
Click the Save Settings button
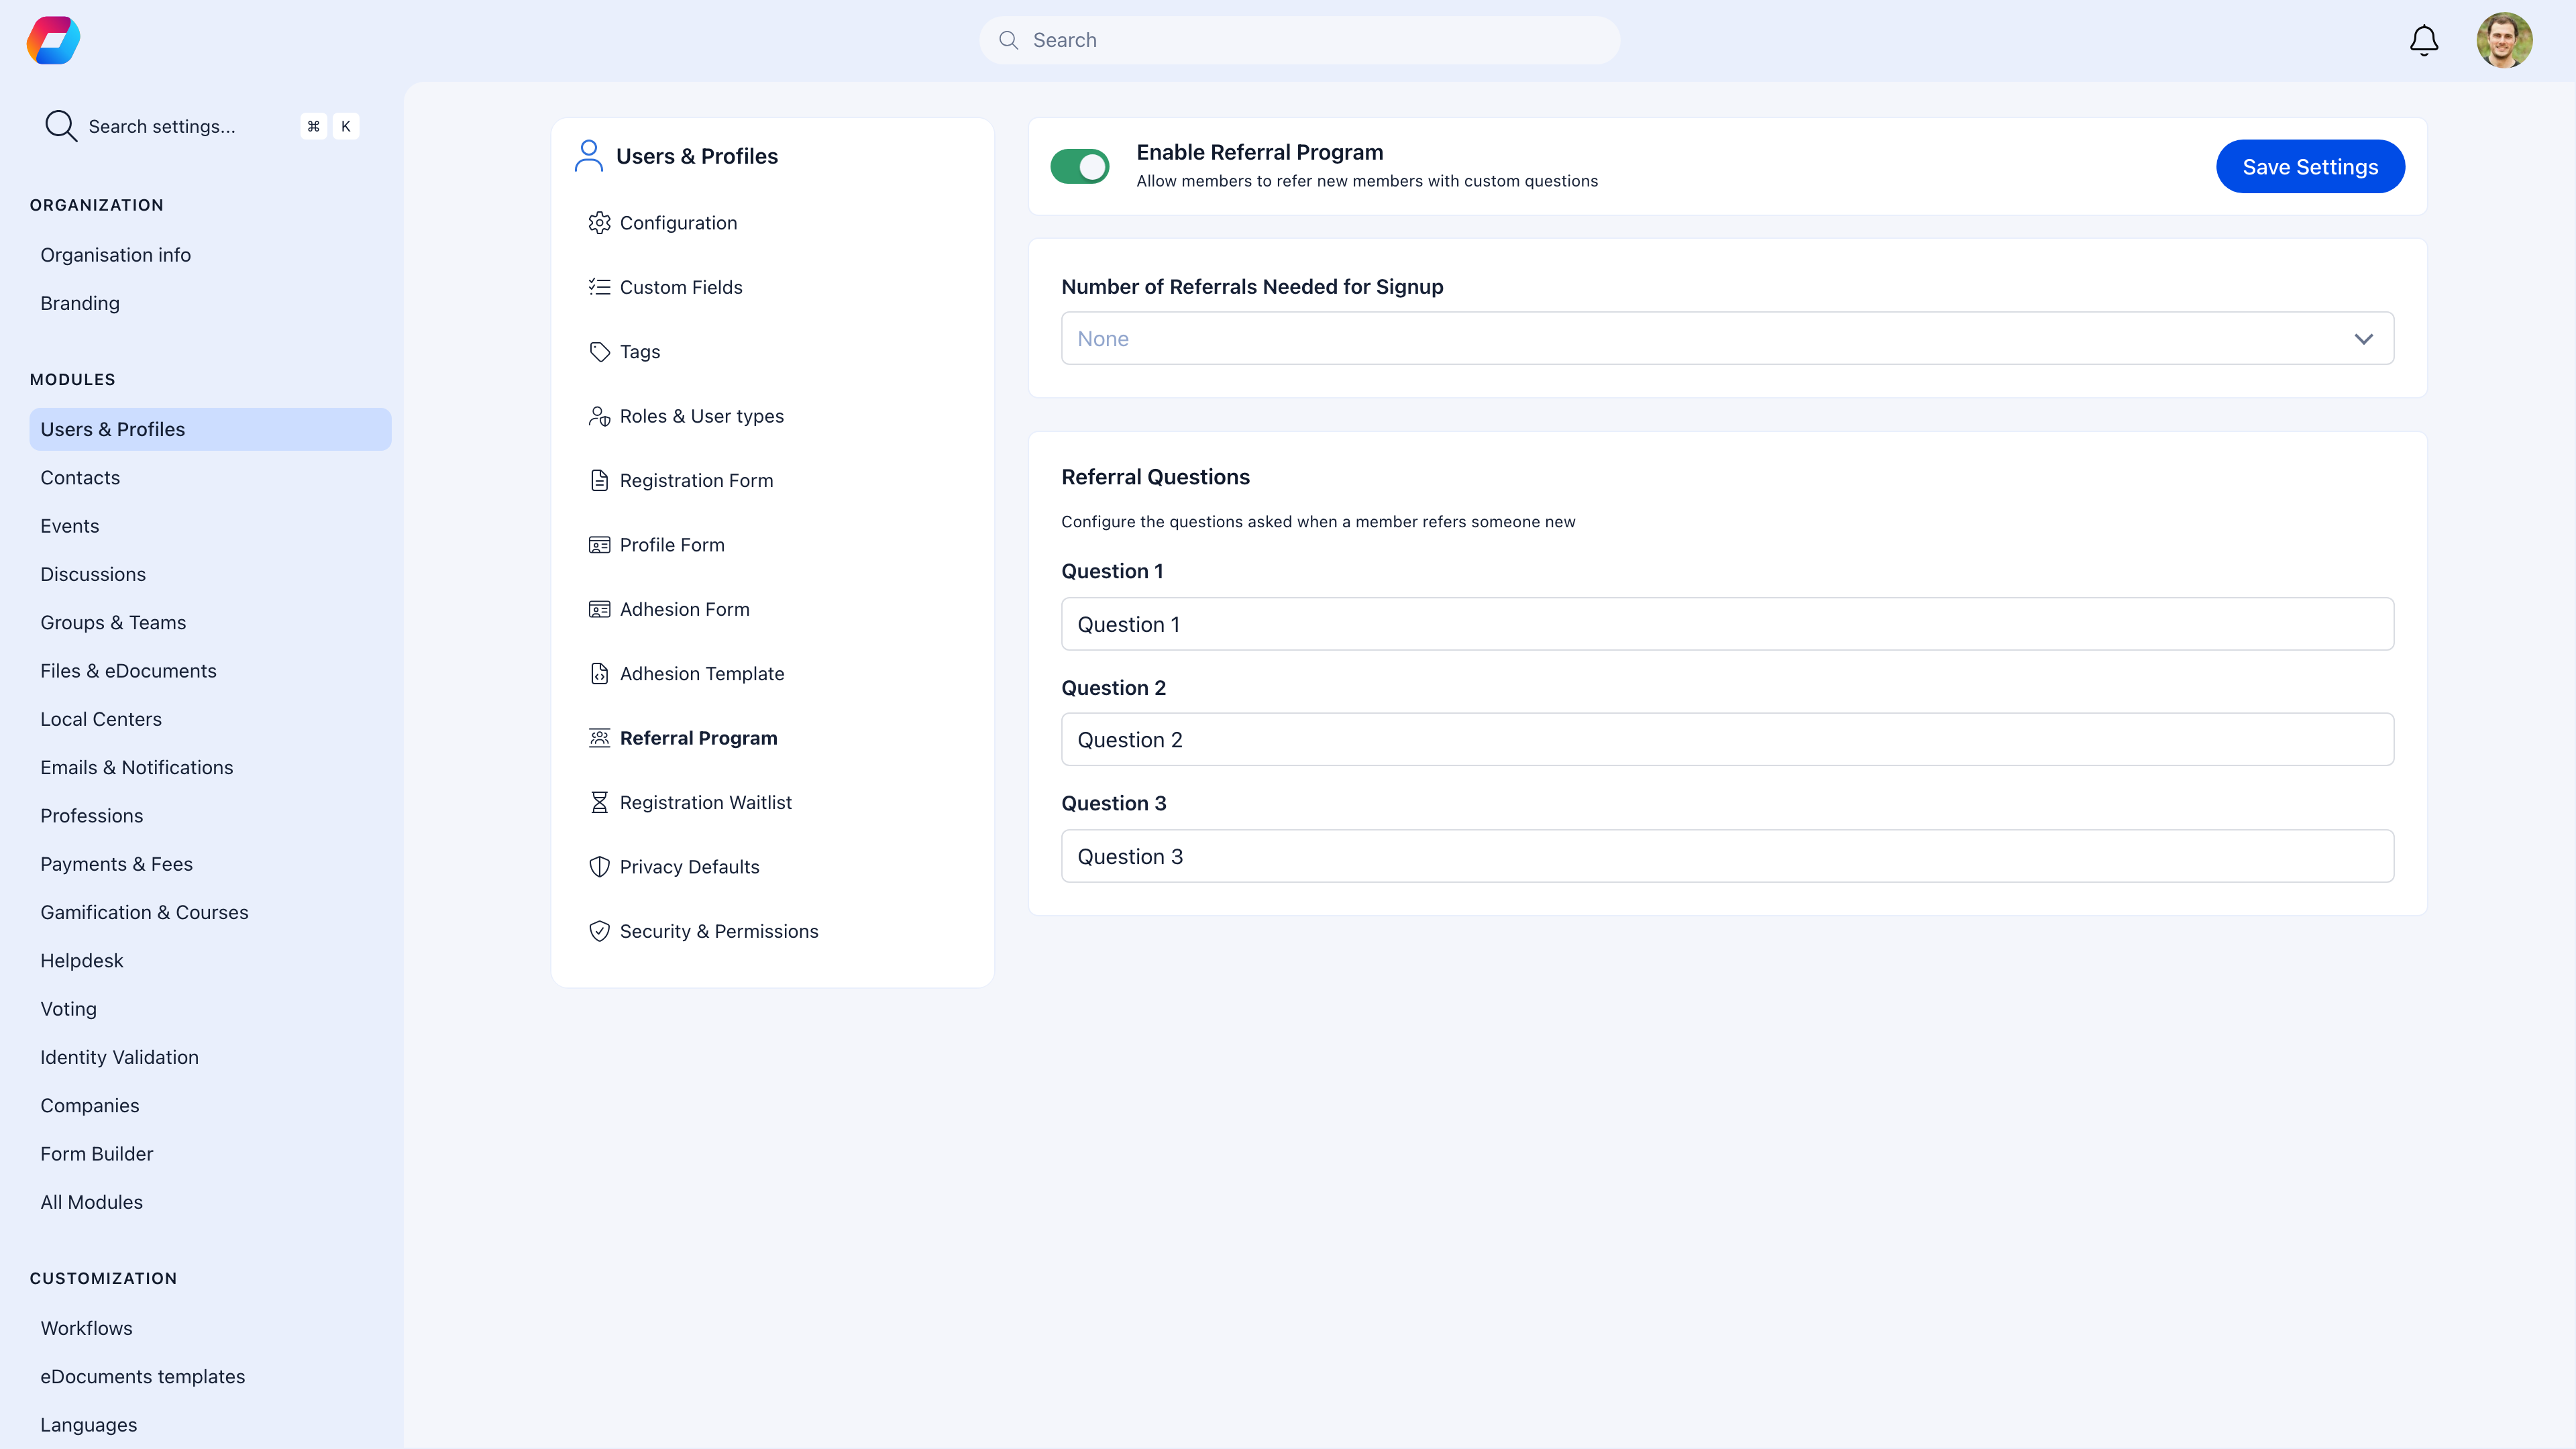pyautogui.click(x=2310, y=166)
